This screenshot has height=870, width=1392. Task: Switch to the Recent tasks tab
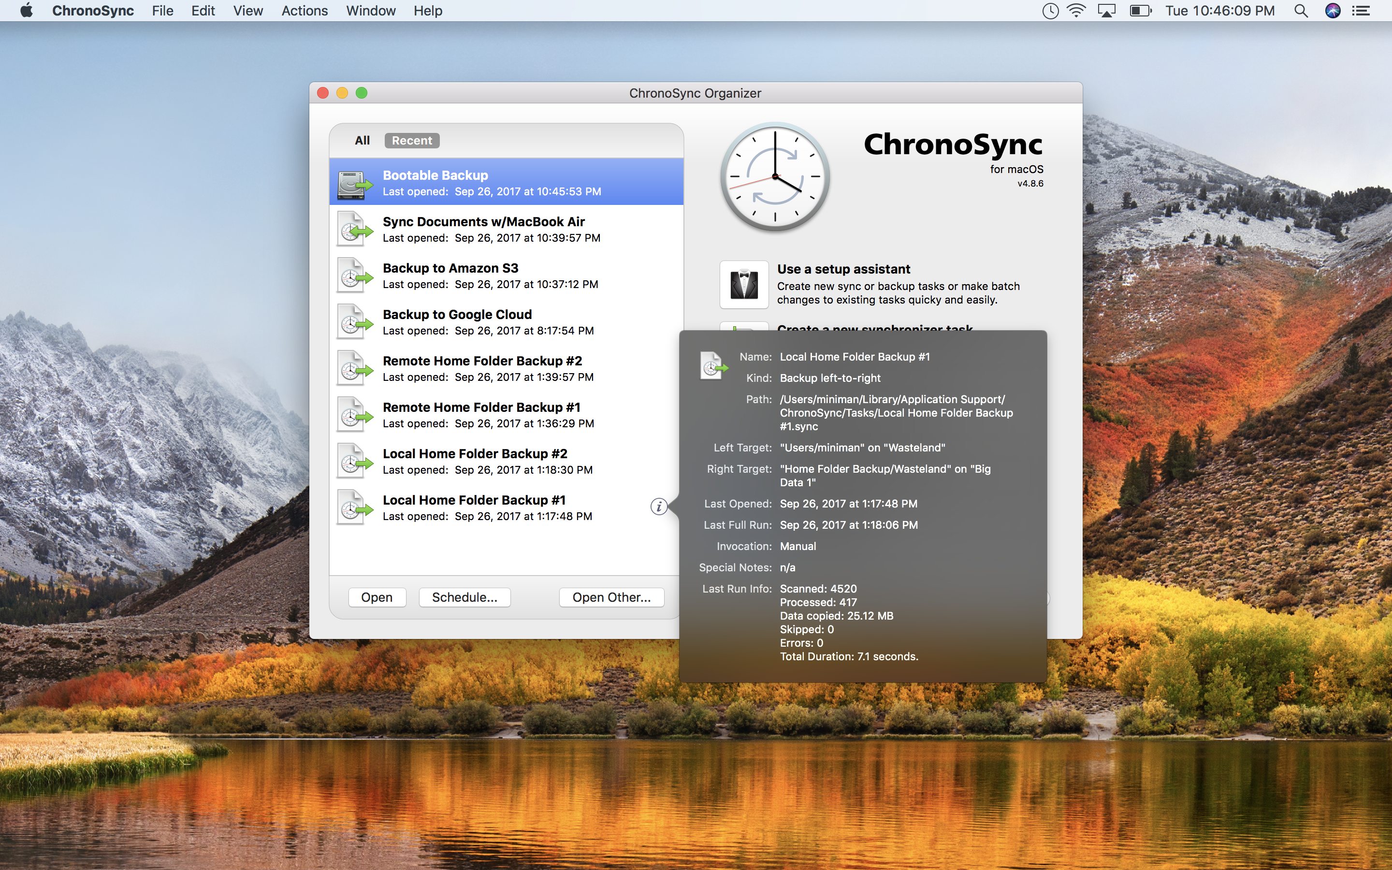click(x=412, y=140)
